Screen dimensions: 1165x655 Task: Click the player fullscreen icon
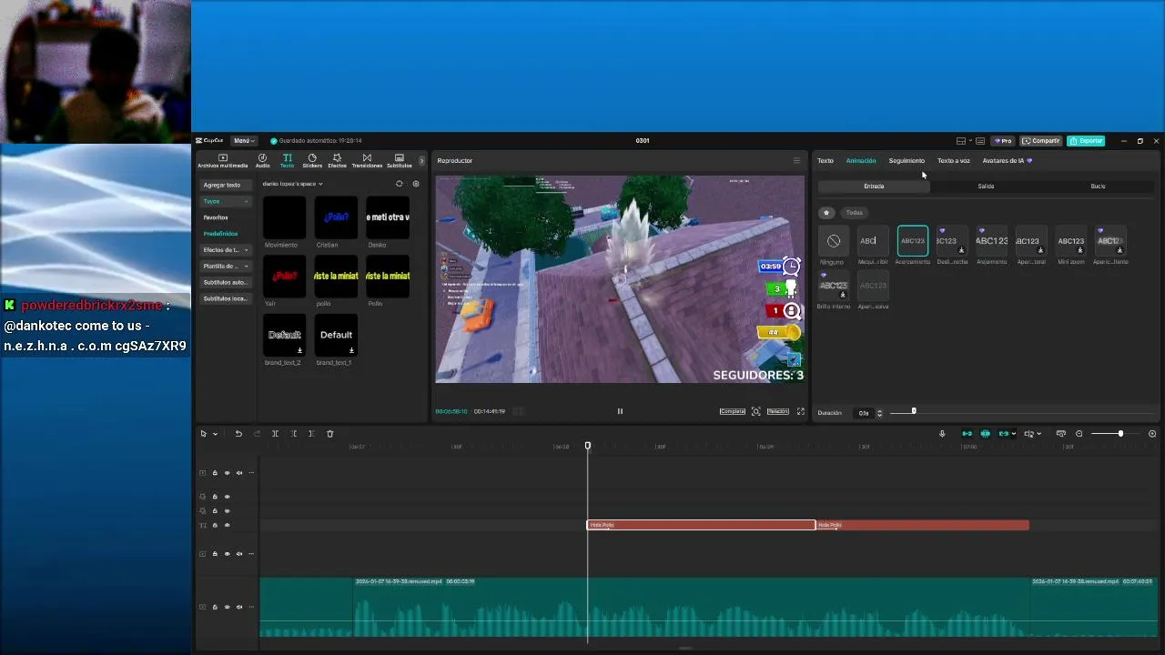click(x=801, y=411)
